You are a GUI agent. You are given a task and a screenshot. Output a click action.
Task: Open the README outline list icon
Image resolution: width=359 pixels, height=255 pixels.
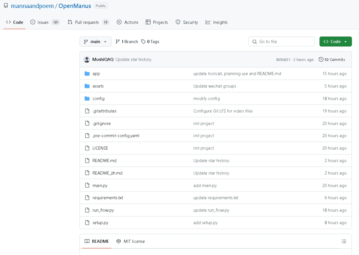(344, 241)
